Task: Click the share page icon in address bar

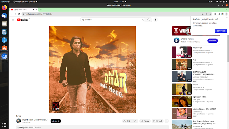Action: point(206,14)
